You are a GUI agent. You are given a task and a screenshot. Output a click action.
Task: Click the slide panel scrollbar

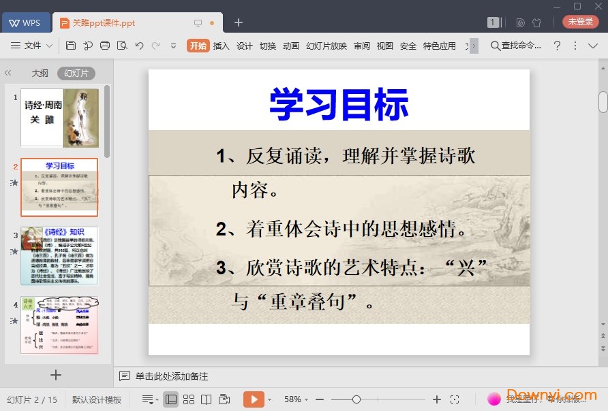click(x=108, y=121)
